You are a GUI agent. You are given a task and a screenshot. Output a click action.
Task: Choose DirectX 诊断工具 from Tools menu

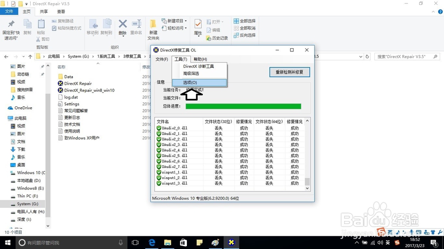pos(199,66)
